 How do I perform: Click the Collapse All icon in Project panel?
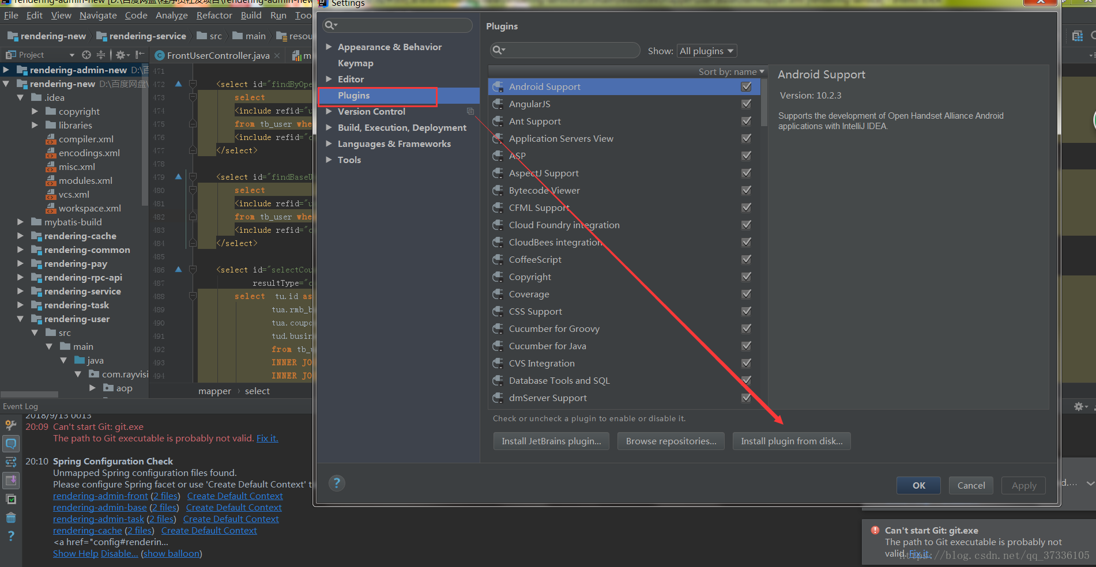[101, 55]
